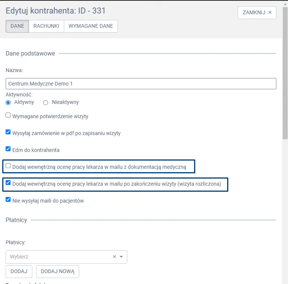The width and height of the screenshot is (288, 284).
Task: Click the Edytuj kontrahenta heading
Action: (56, 11)
